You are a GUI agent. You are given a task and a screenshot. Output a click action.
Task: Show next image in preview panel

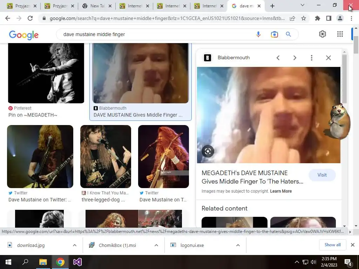coord(294,58)
